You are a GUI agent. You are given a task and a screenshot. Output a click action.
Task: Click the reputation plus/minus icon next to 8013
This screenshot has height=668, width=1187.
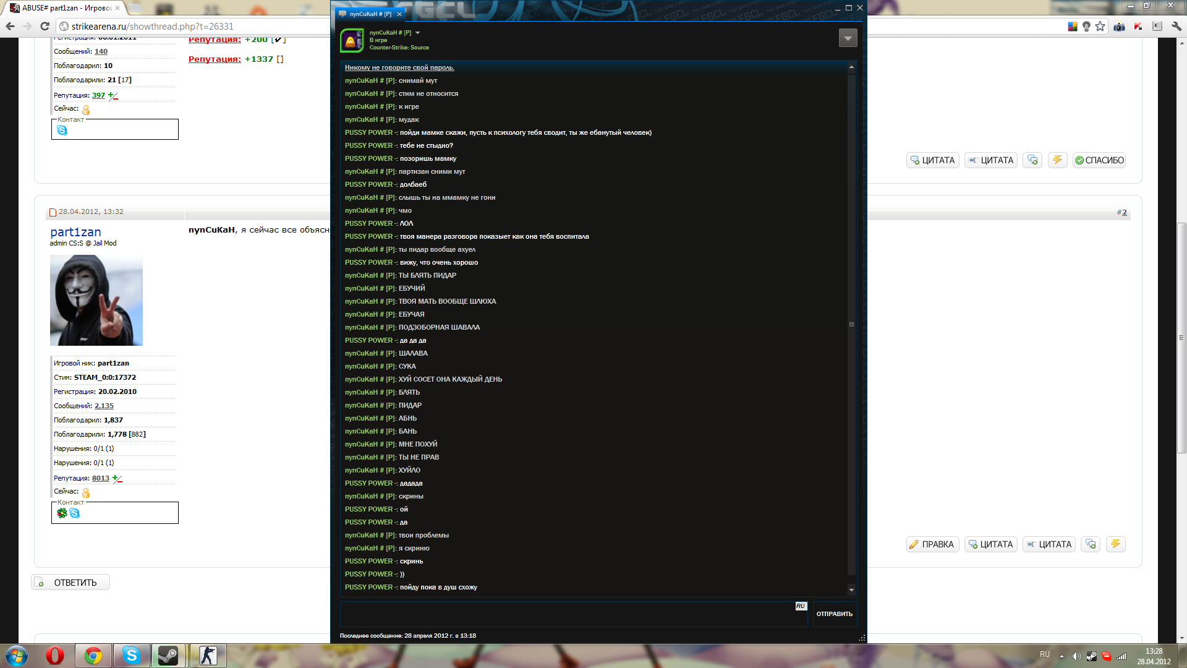pos(117,478)
